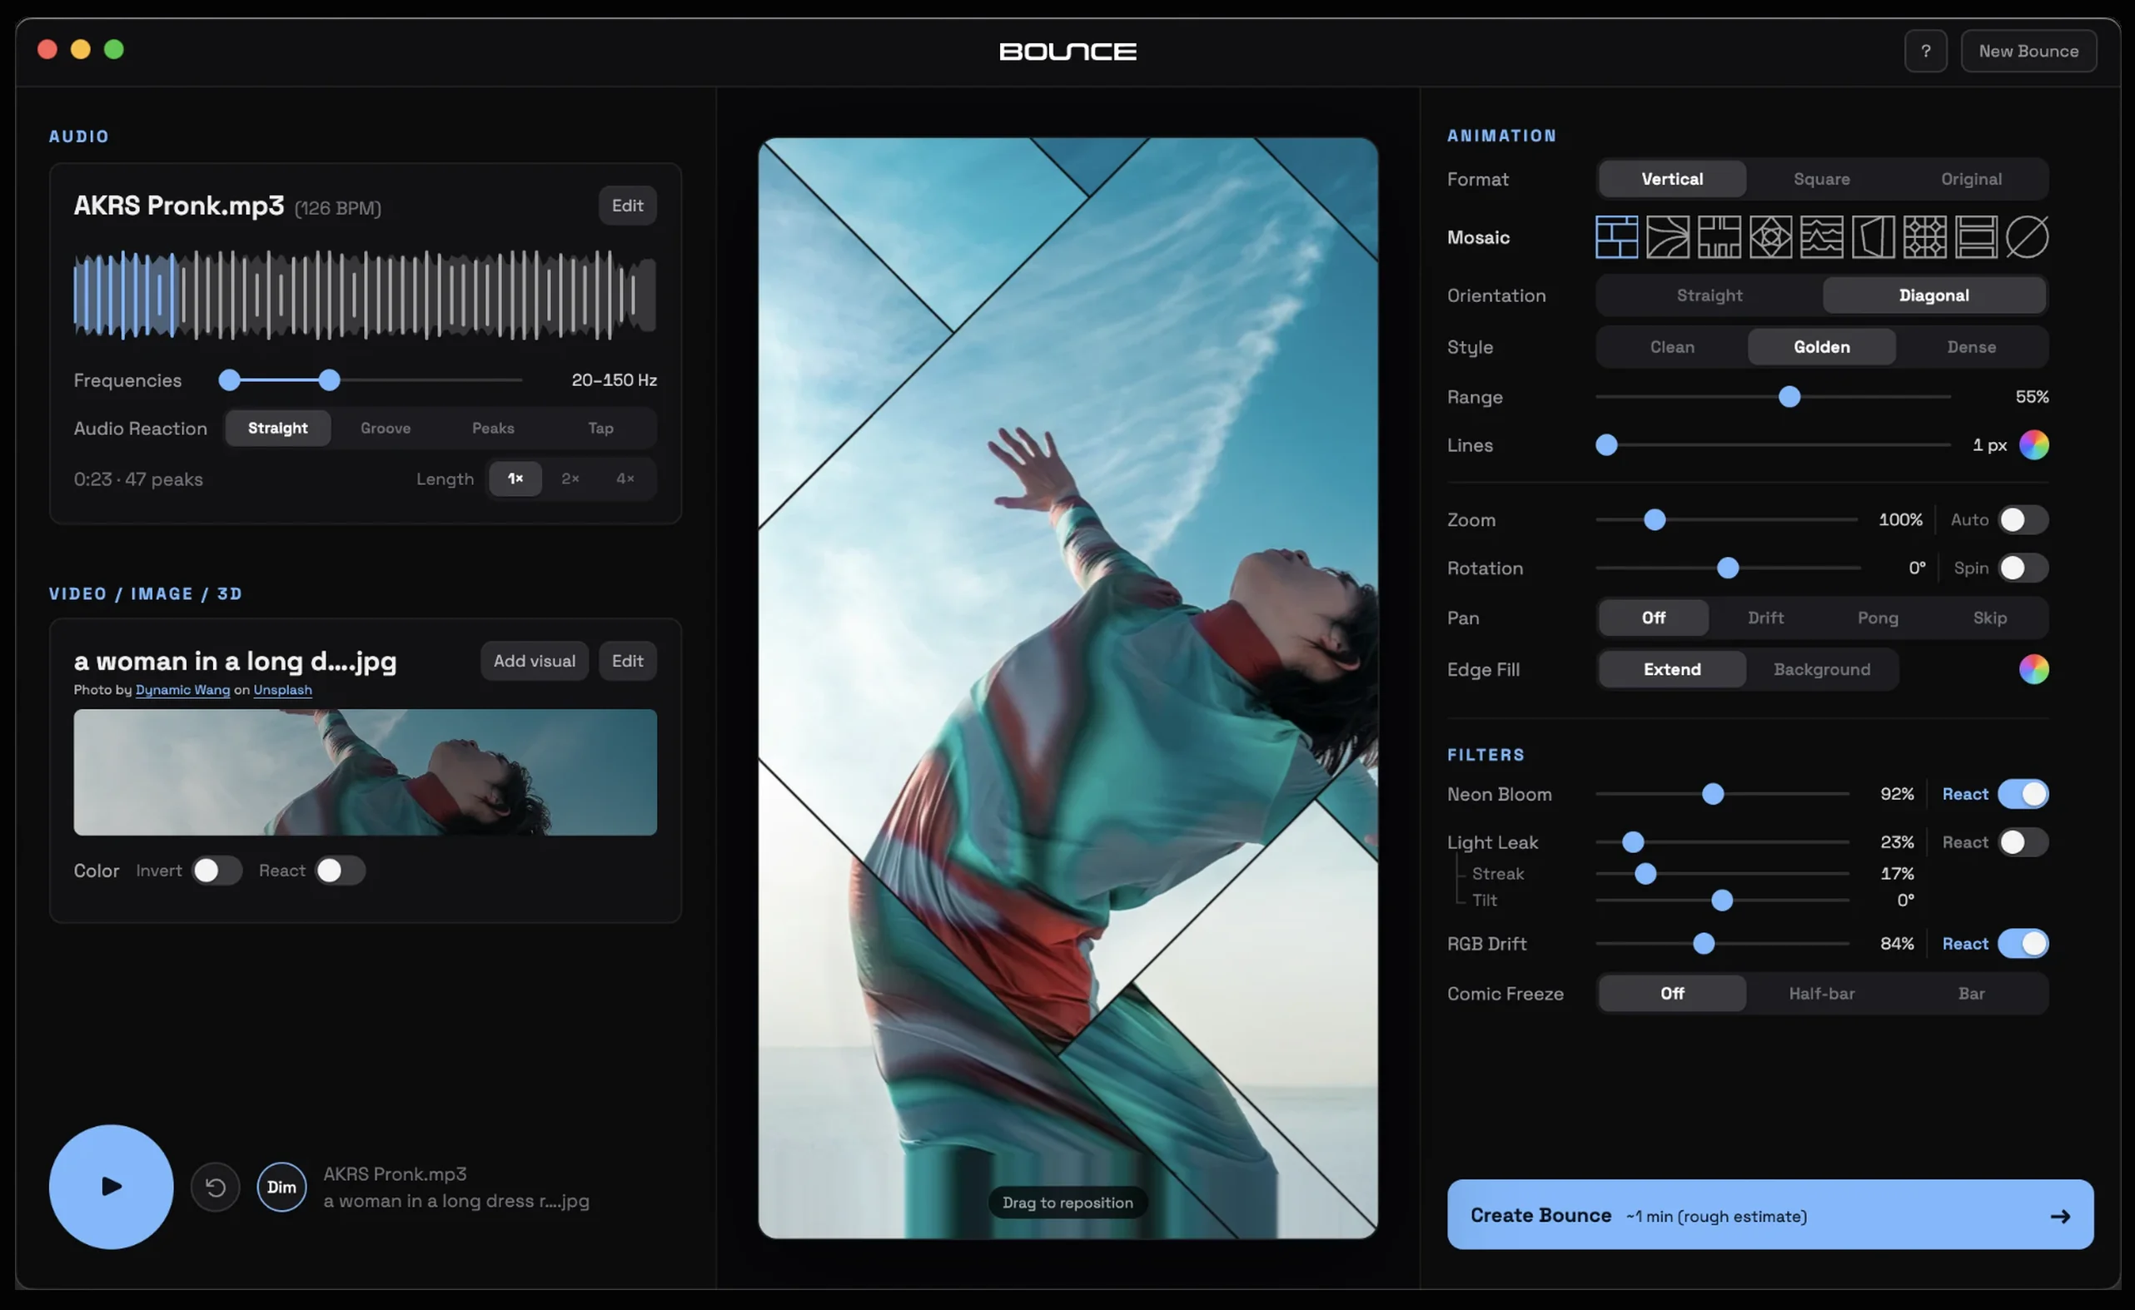Image resolution: width=2135 pixels, height=1310 pixels.
Task: Choose 2× audio length
Action: [570, 479]
